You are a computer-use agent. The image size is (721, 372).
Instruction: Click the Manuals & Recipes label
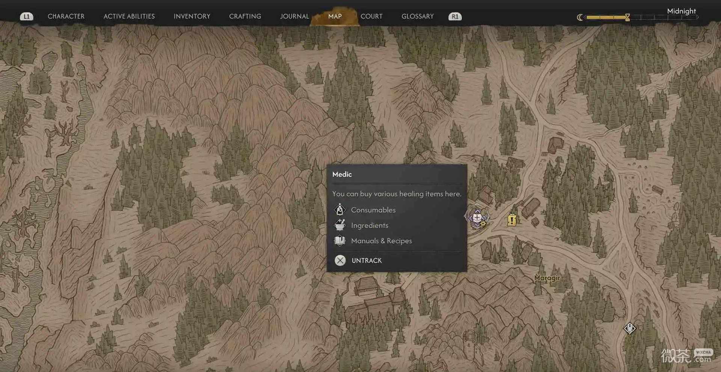(382, 241)
